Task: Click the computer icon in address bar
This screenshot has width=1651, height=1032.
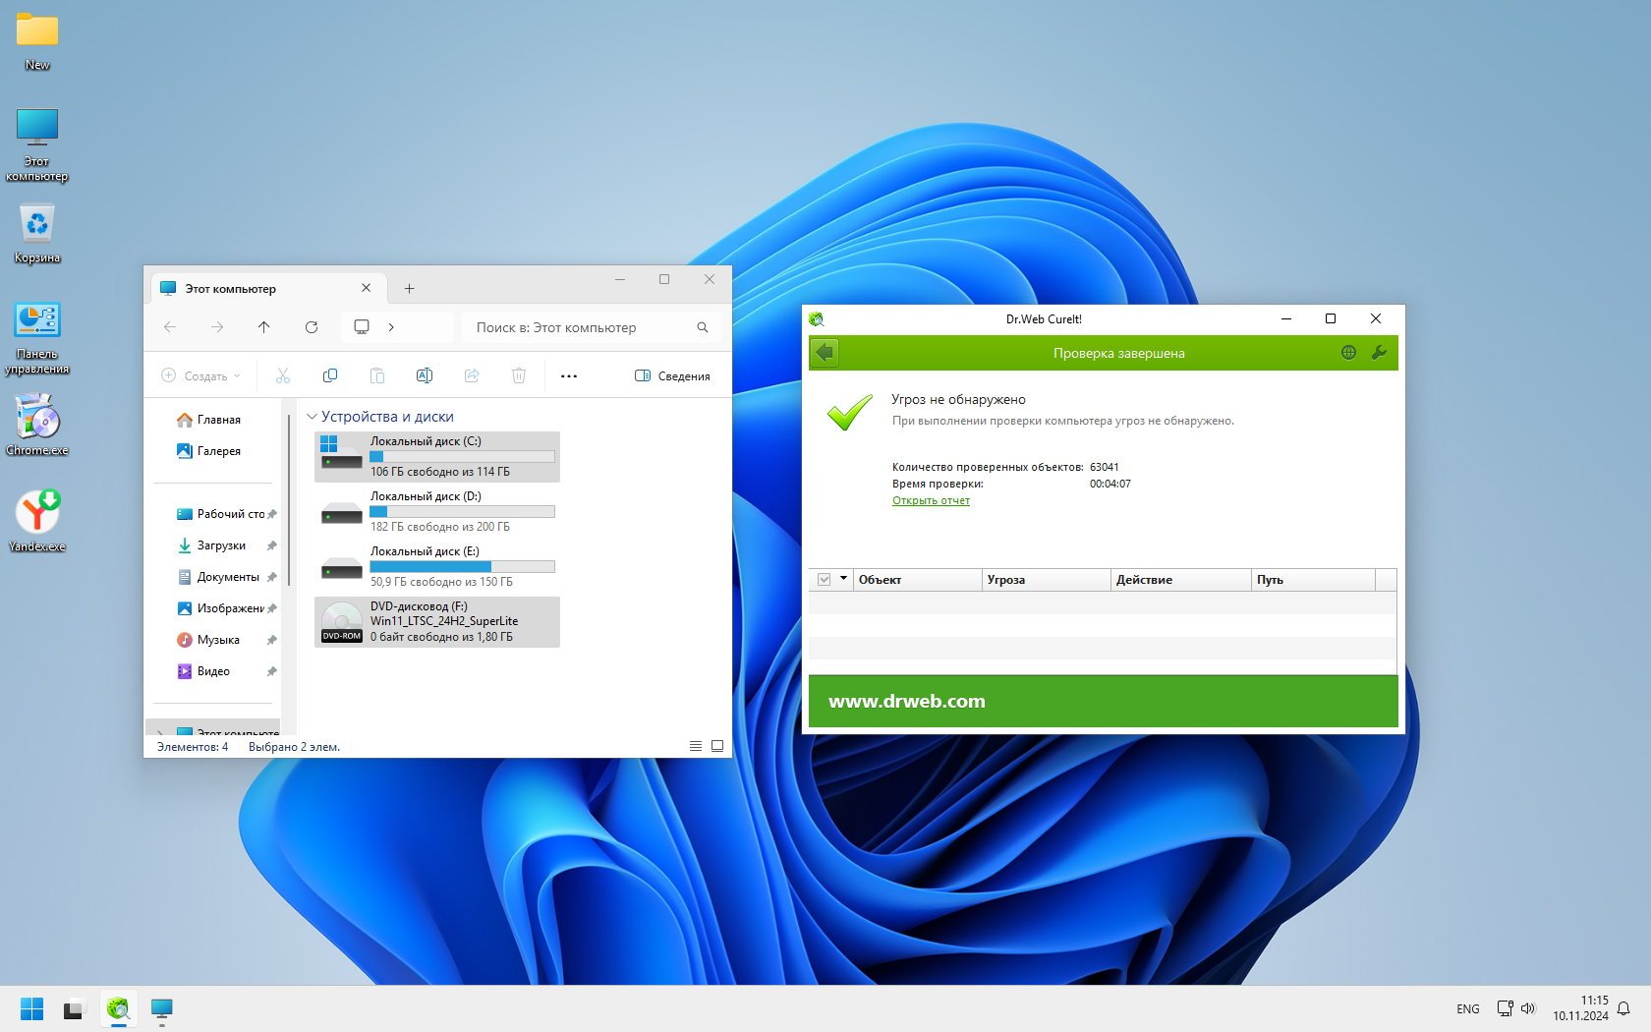Action: tap(362, 327)
